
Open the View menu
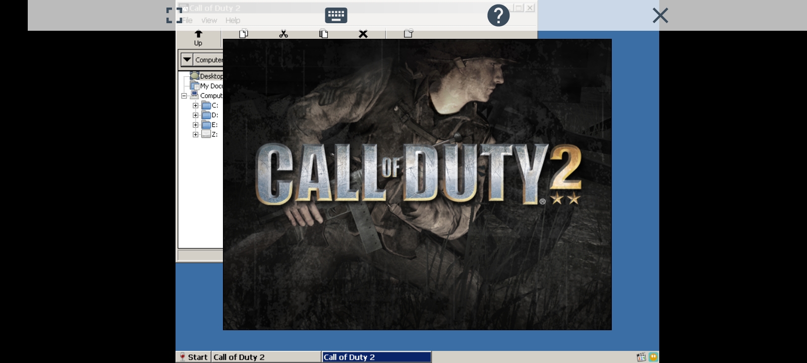[209, 20]
